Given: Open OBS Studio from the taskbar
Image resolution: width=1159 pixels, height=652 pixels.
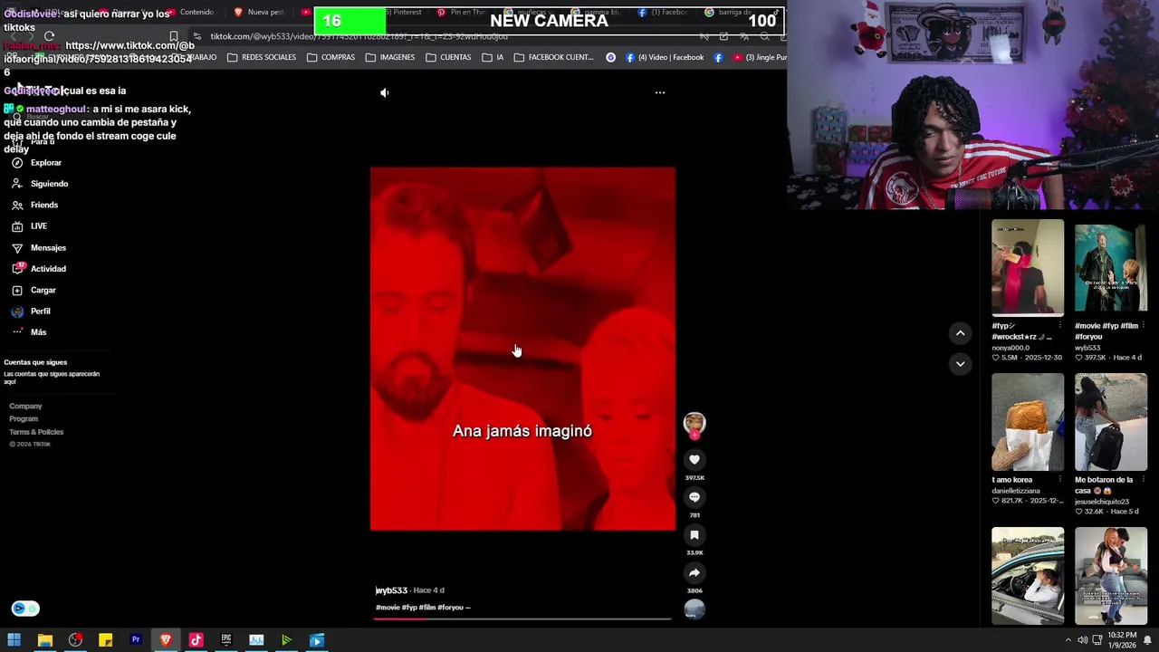Looking at the screenshot, I should point(75,640).
